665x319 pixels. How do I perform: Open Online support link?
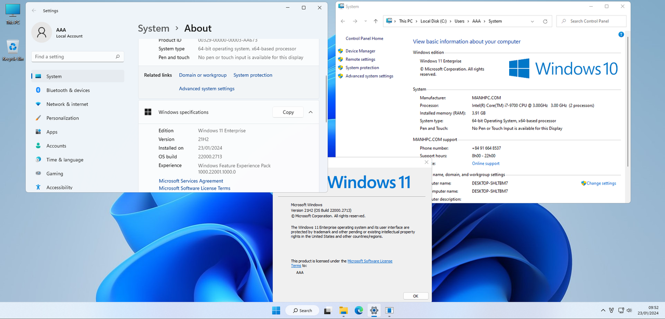point(486,164)
